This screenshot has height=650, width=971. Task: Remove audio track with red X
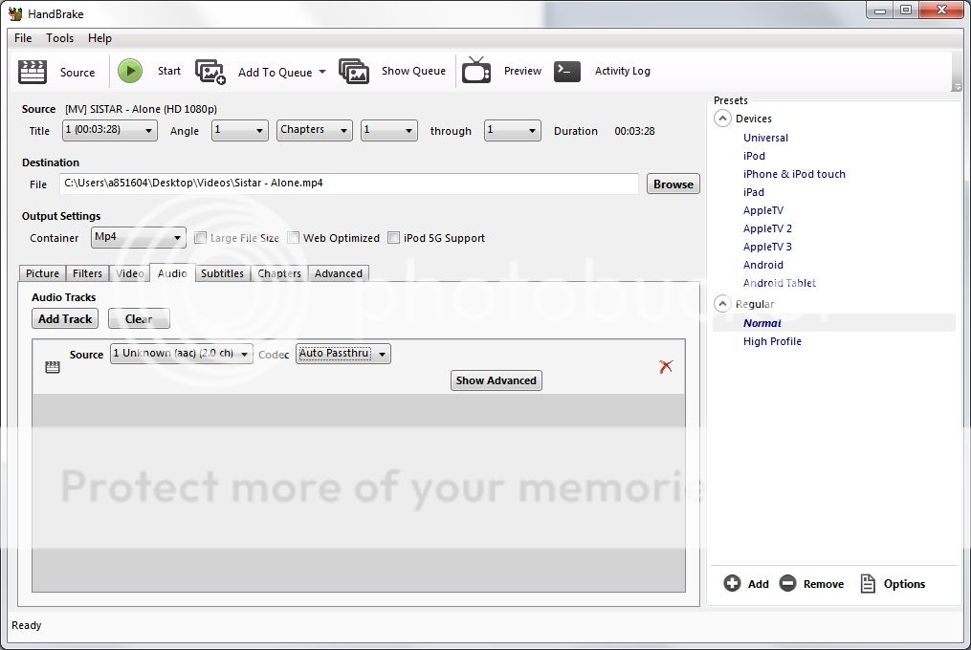[x=666, y=366]
